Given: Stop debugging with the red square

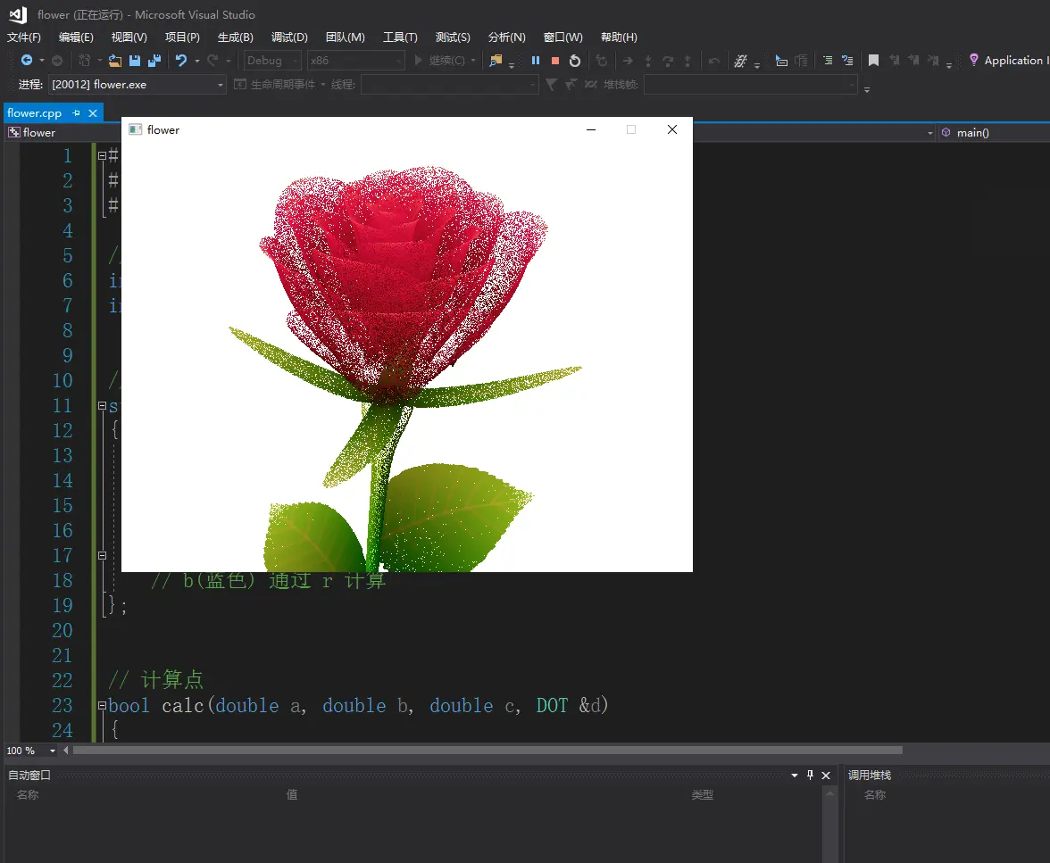Looking at the screenshot, I should 555,61.
